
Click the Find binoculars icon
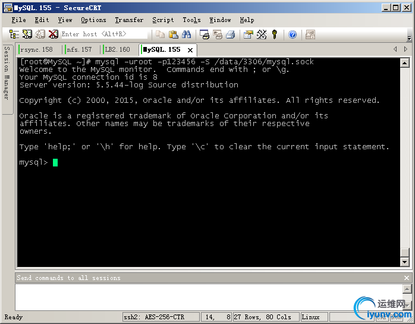tap(186, 34)
